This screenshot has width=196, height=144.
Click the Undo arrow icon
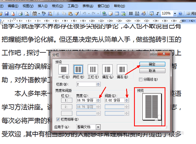pyautogui.click(x=85, y=13)
